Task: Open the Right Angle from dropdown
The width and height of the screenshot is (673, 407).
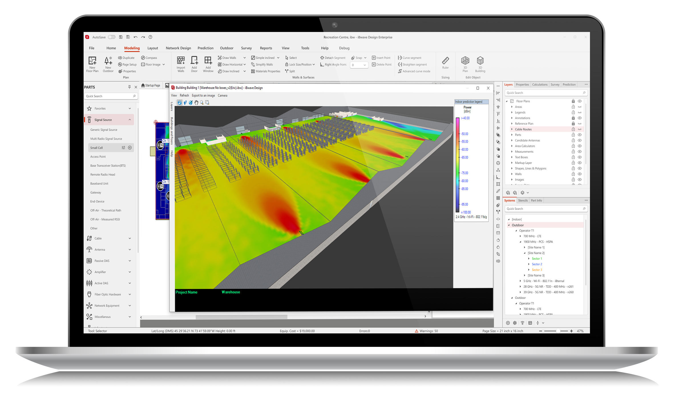Action: tap(364, 65)
